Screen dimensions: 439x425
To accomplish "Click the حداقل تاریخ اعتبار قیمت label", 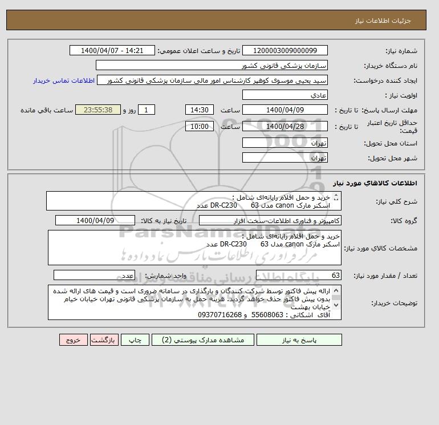I will pyautogui.click(x=392, y=127).
